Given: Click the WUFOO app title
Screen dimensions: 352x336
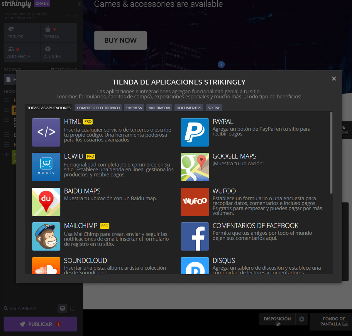Looking at the screenshot, I should click(224, 191).
